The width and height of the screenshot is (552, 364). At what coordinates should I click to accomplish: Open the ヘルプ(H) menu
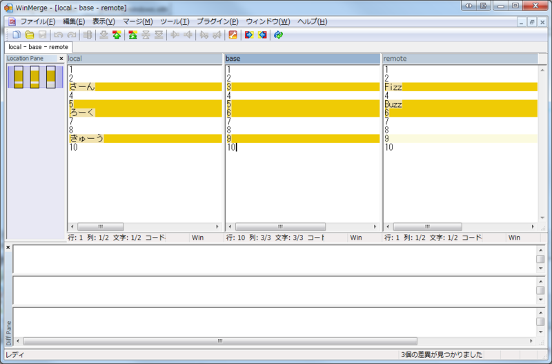(x=313, y=21)
